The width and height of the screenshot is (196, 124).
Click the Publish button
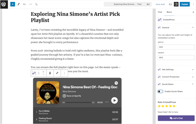click(x=185, y=4)
